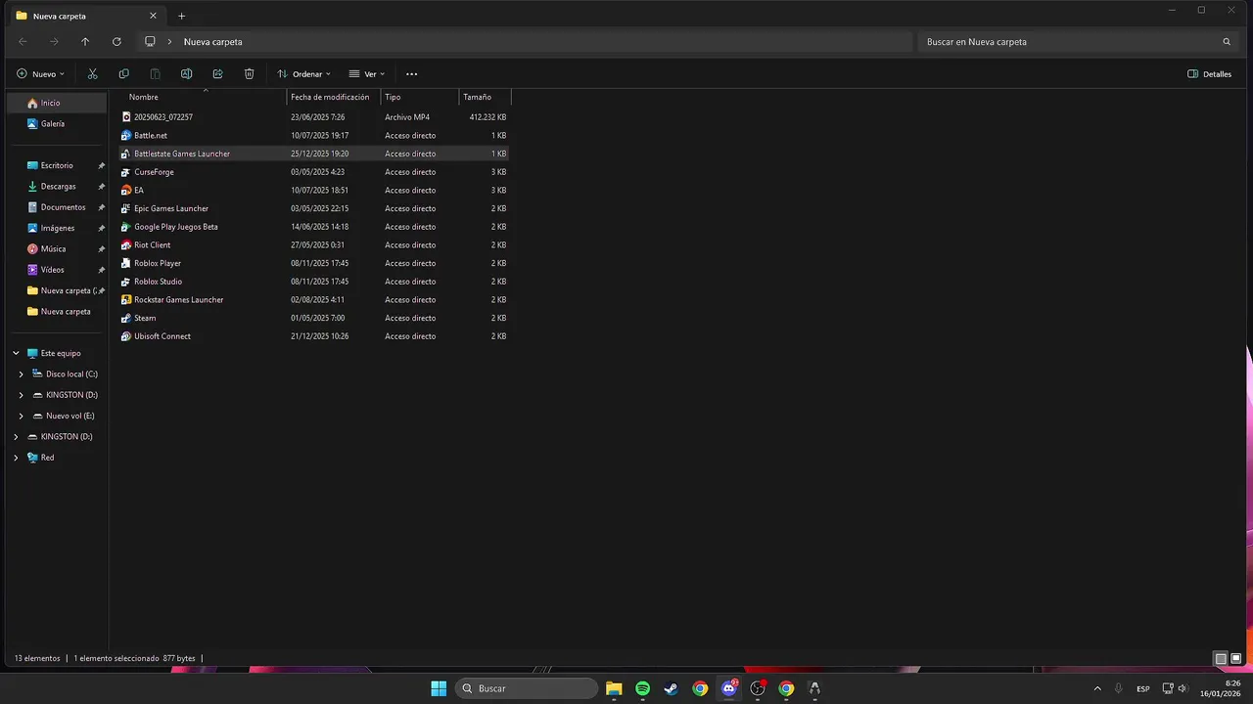The image size is (1253, 704).
Task: Collapse the Este equipo tree node
Action: coord(16,353)
